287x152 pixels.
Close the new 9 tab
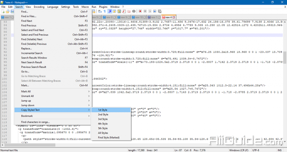tap(129, 17)
